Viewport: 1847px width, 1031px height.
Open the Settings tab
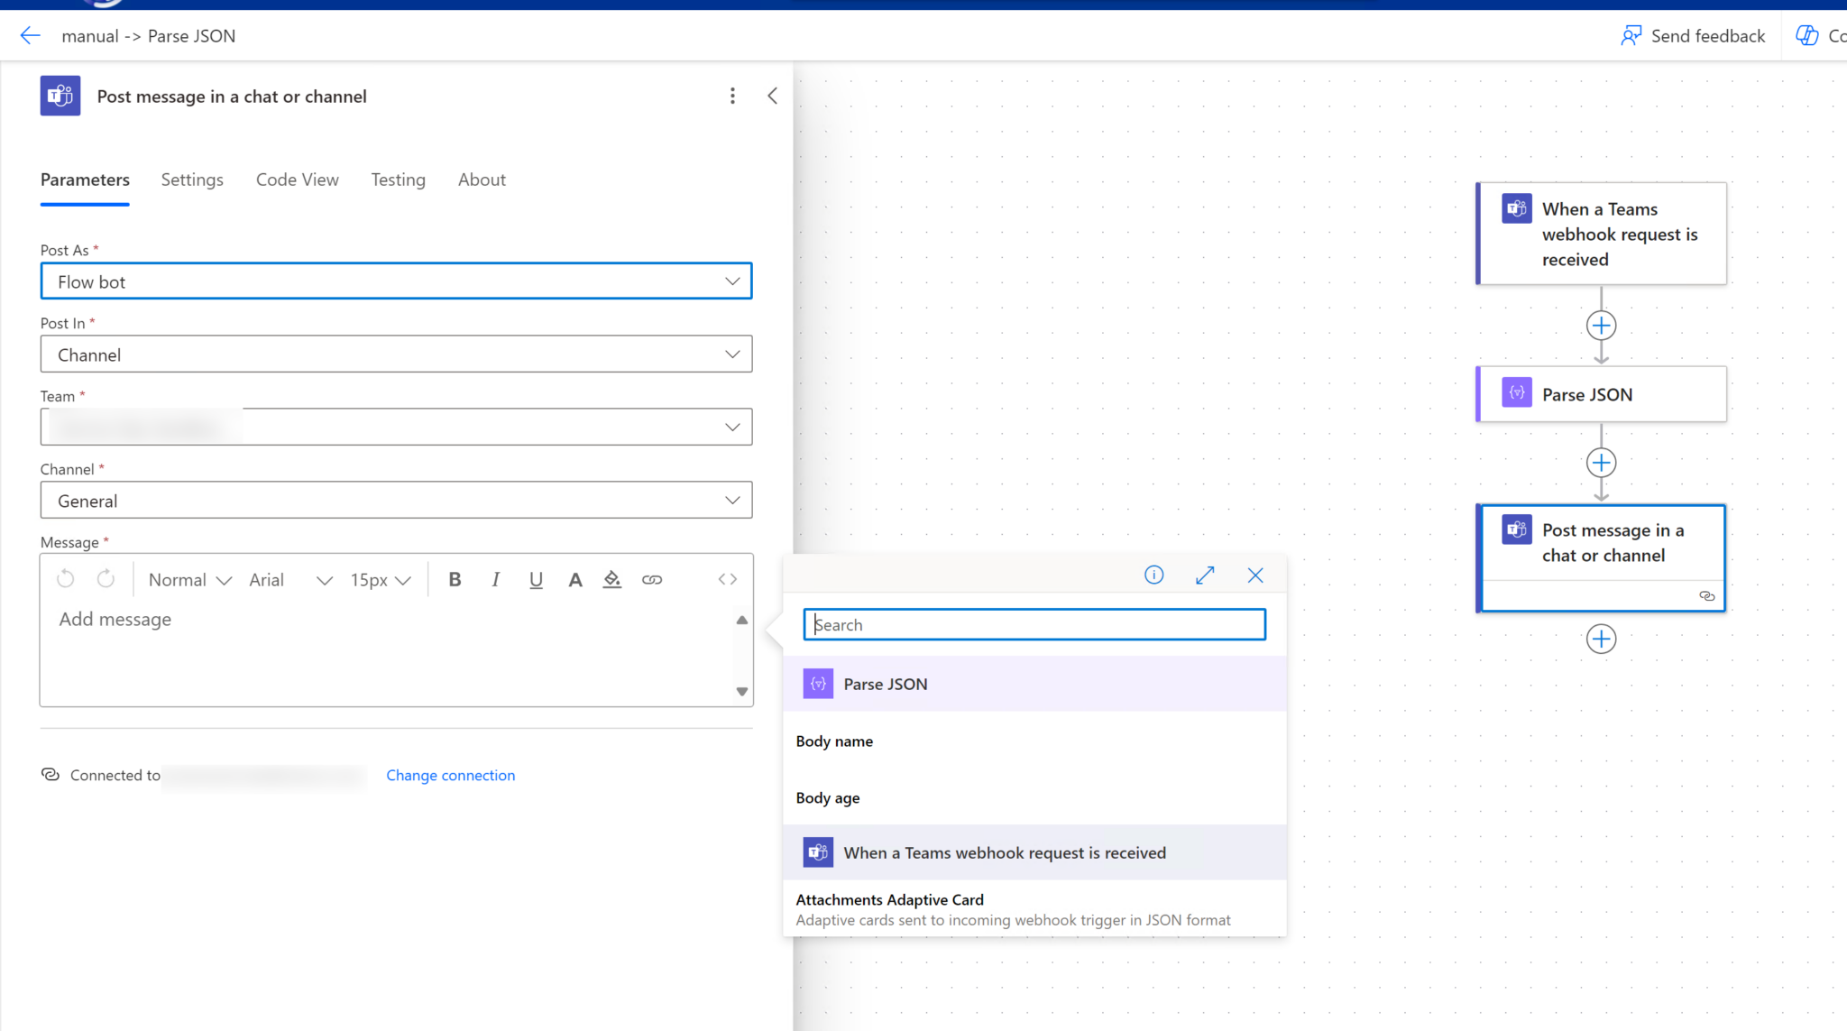click(x=191, y=180)
